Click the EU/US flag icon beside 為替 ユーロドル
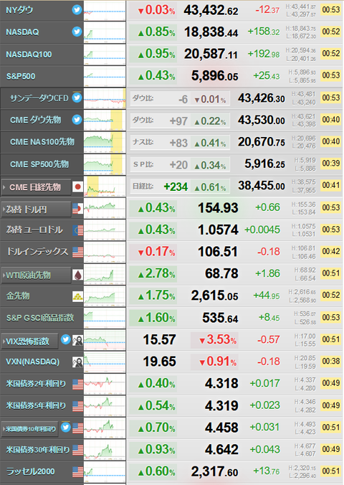344x485 pixels. [78, 230]
